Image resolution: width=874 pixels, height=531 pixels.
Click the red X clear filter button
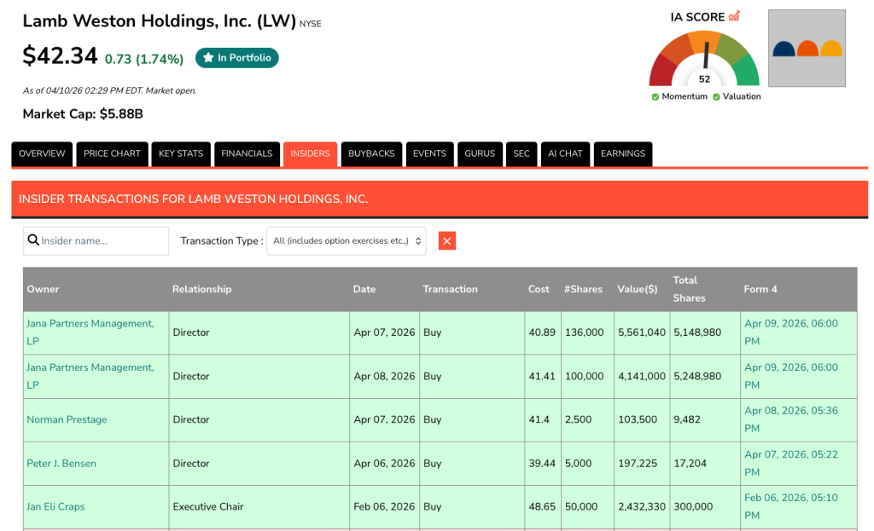click(x=447, y=241)
